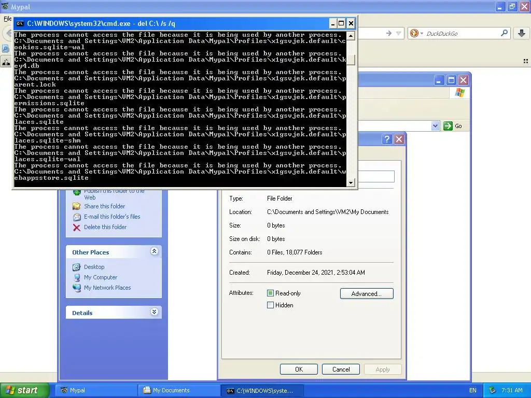Click '0 Files, 18,077 Folders' text
The width and height of the screenshot is (531, 398).
point(295,252)
